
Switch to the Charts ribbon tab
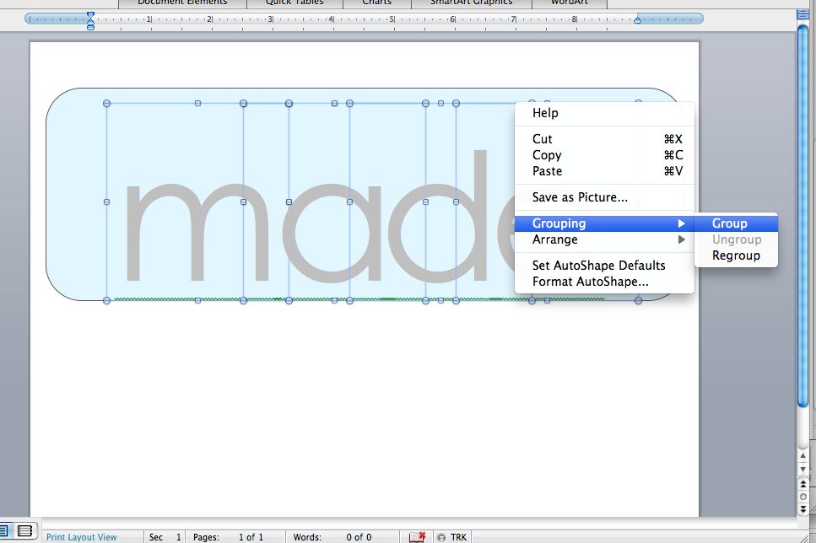coord(376,3)
